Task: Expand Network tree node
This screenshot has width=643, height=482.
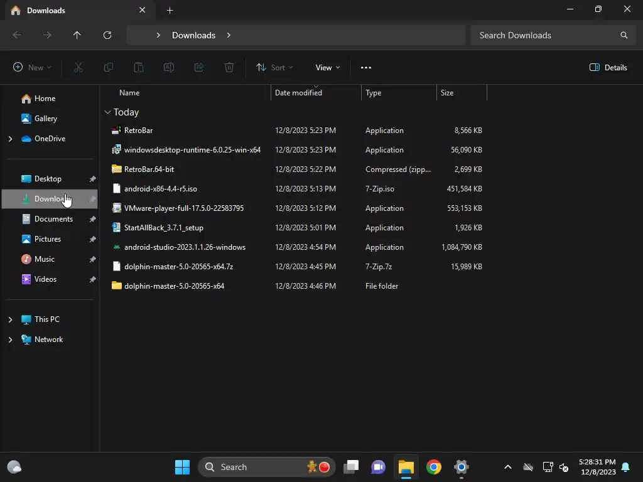Action: 10,340
